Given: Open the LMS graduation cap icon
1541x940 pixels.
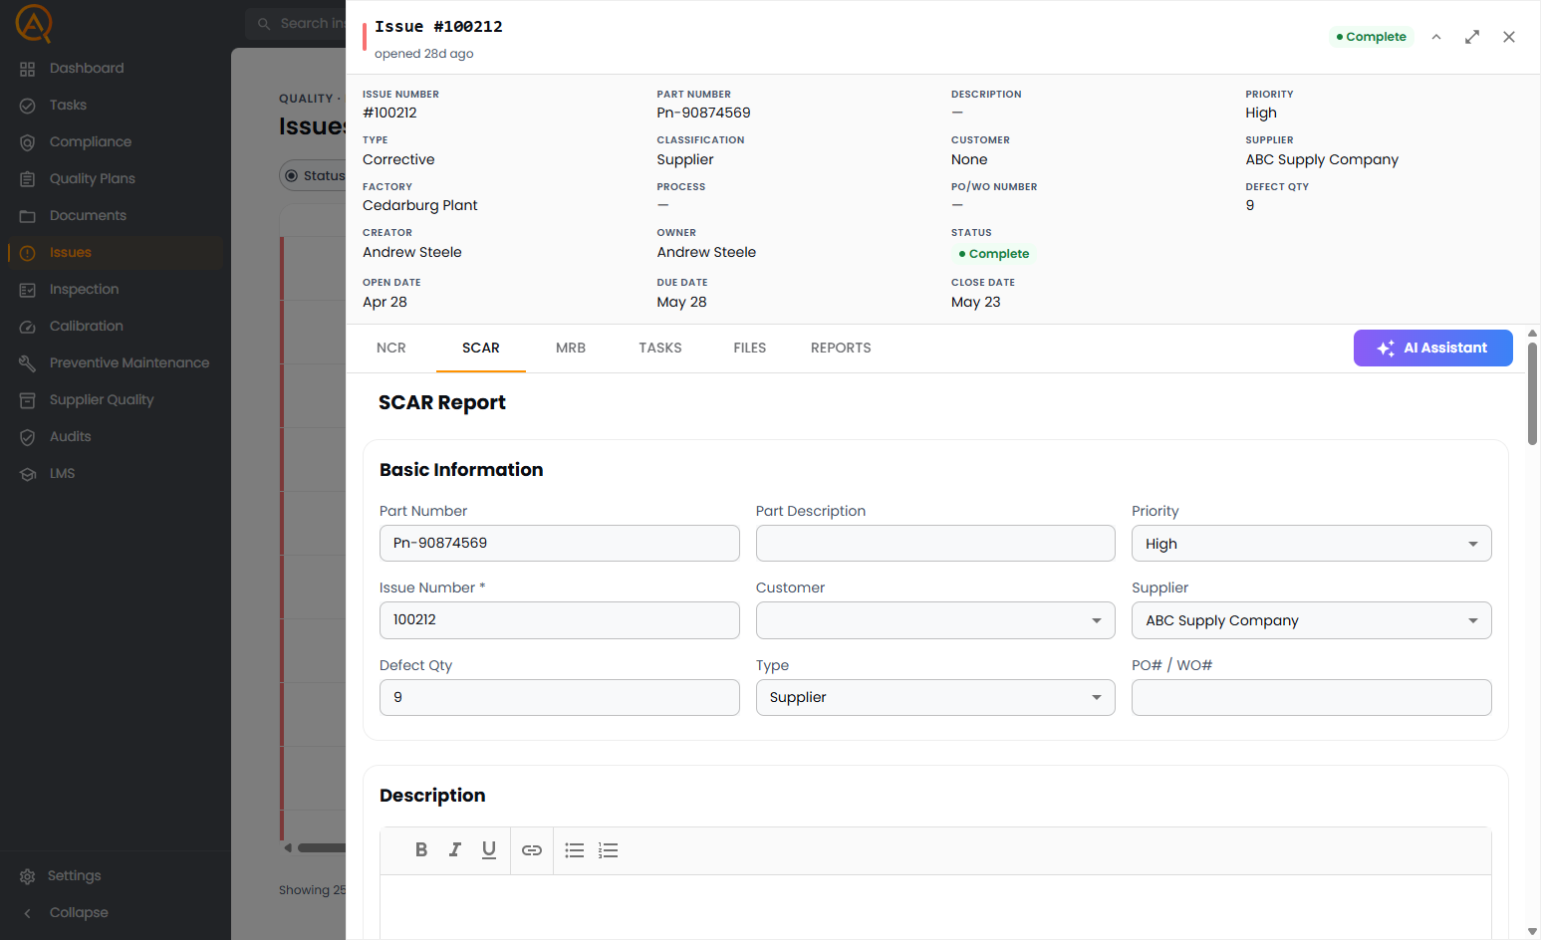Looking at the screenshot, I should [28, 474].
